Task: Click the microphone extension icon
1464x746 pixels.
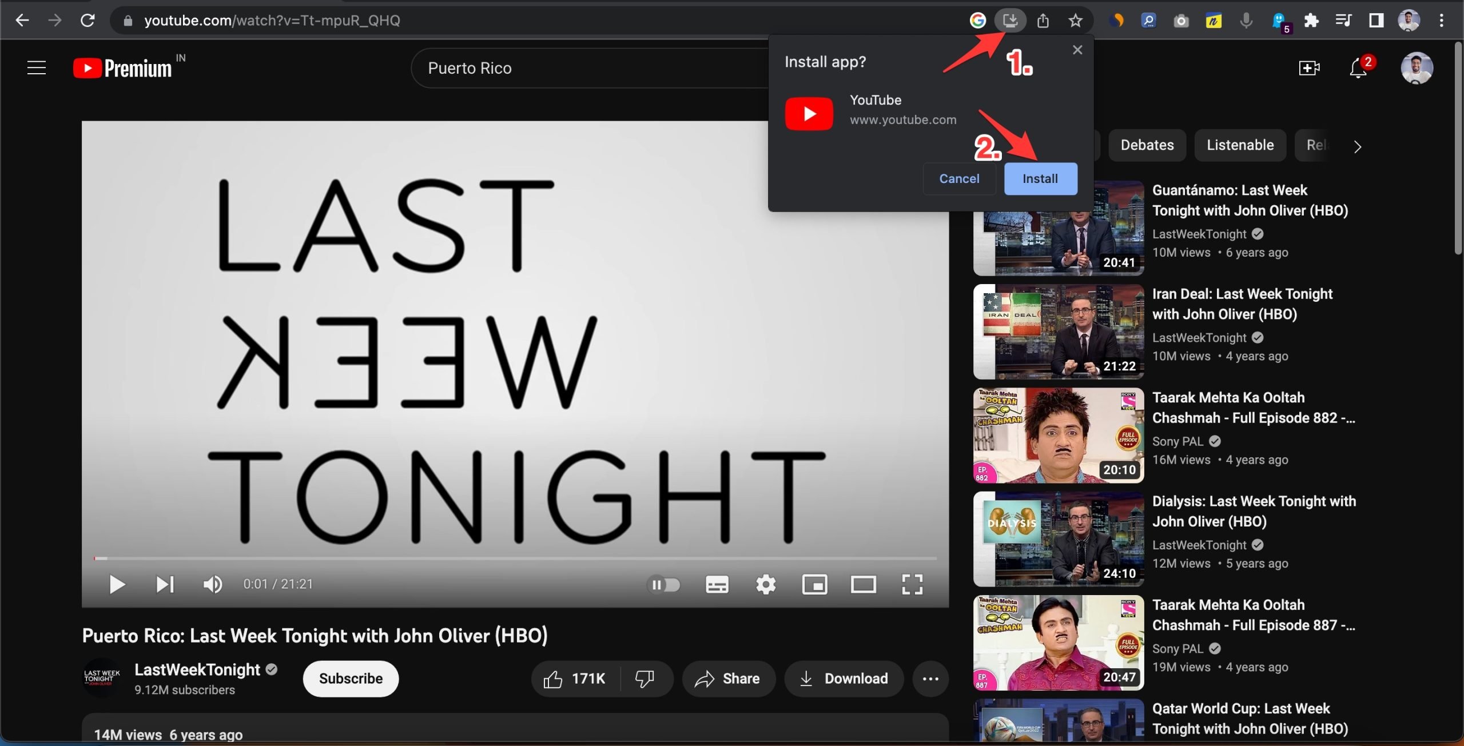Action: (x=1246, y=21)
